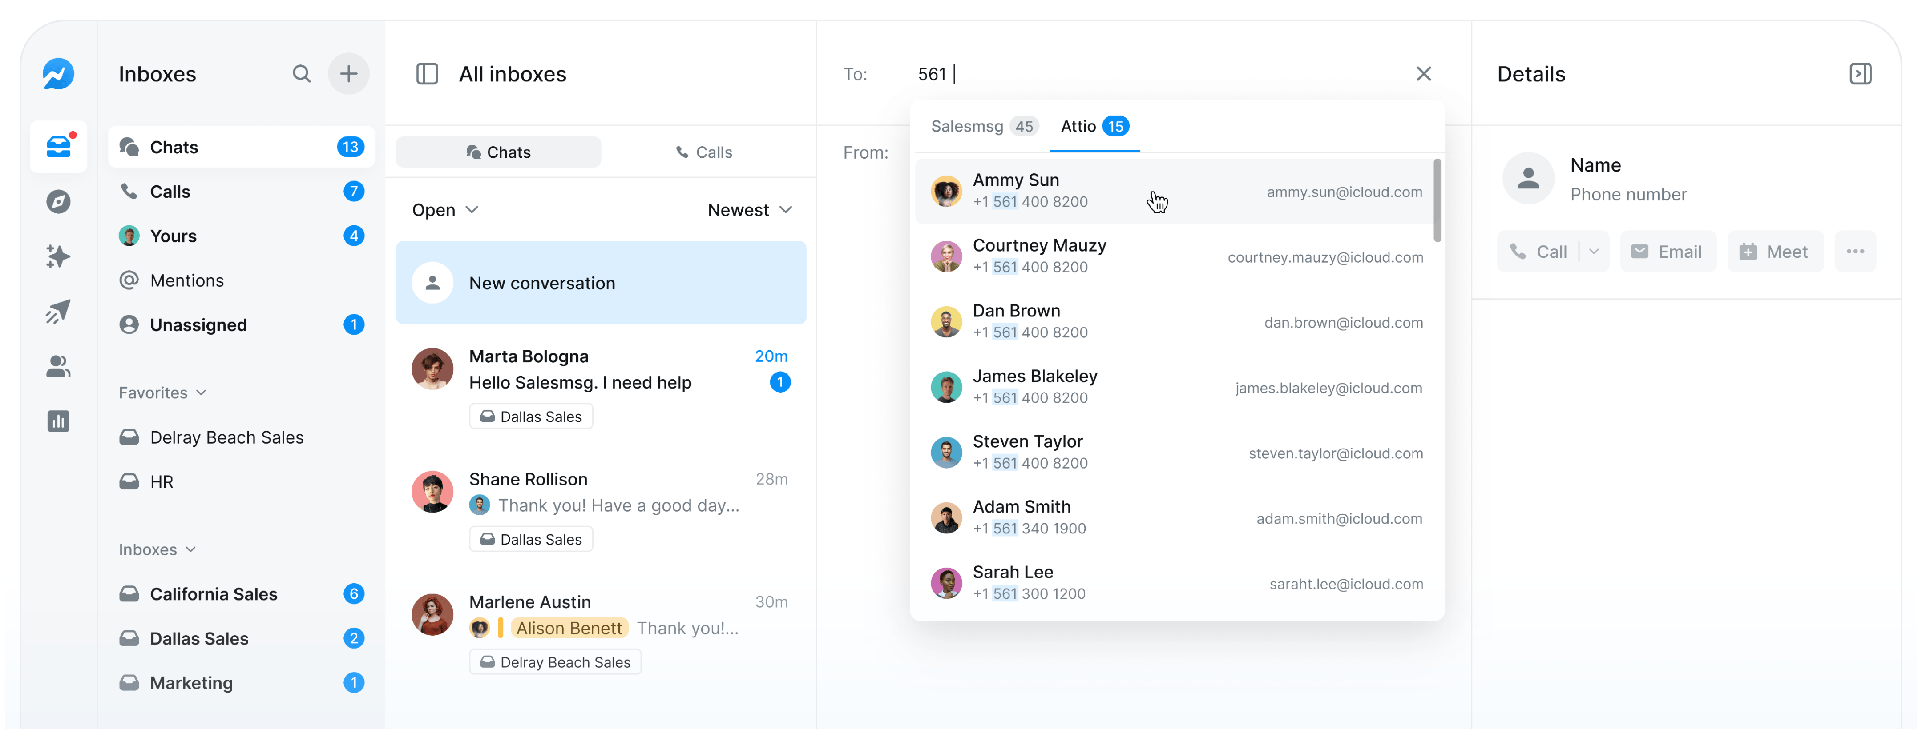Select Ammy Sun from the contact list
This screenshot has height=729, width=1922.
[x=1119, y=190]
